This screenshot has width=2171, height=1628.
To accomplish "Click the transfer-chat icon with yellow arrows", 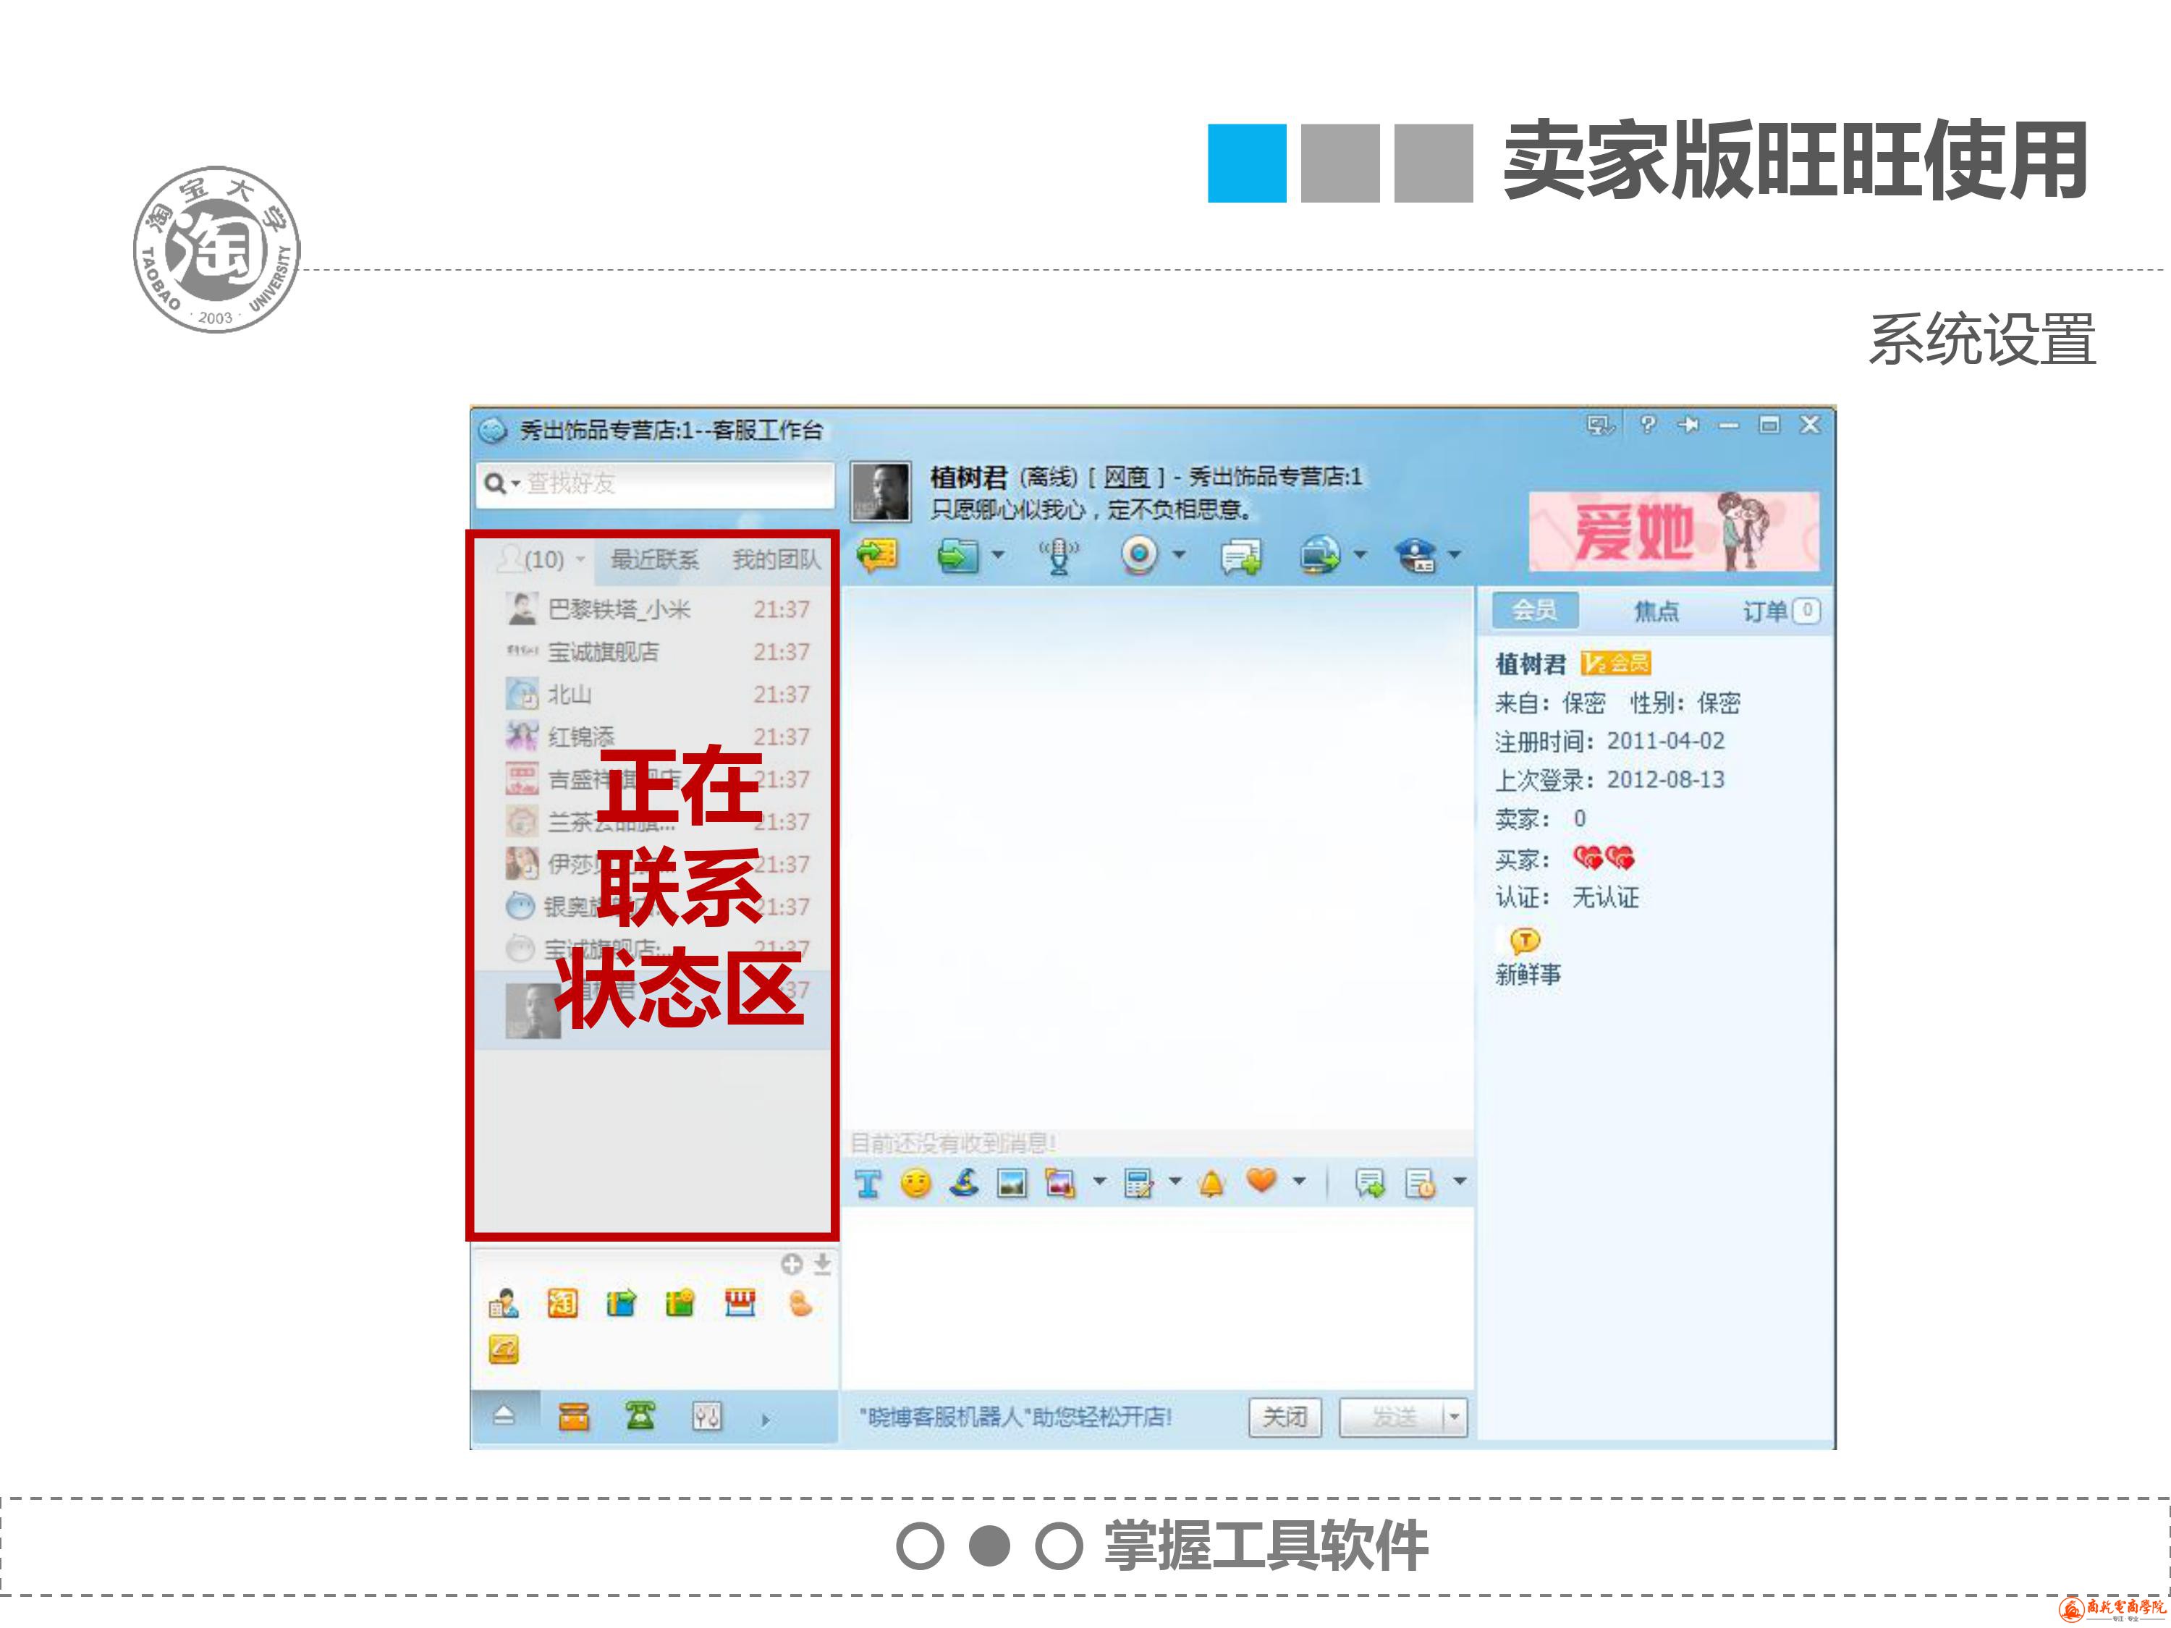I will (876, 556).
